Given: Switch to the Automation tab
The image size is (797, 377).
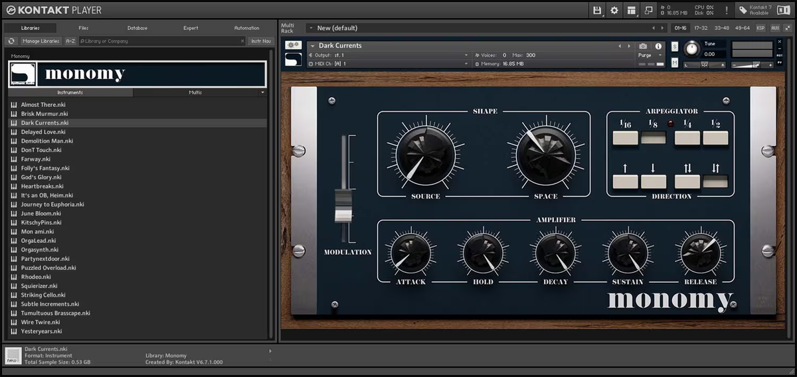Looking at the screenshot, I should (246, 28).
